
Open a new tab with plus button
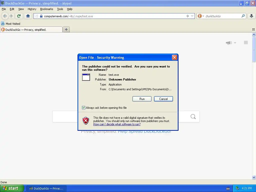pos(66,29)
